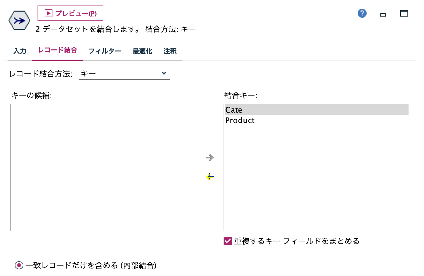Open the 注釈 tab

[170, 51]
